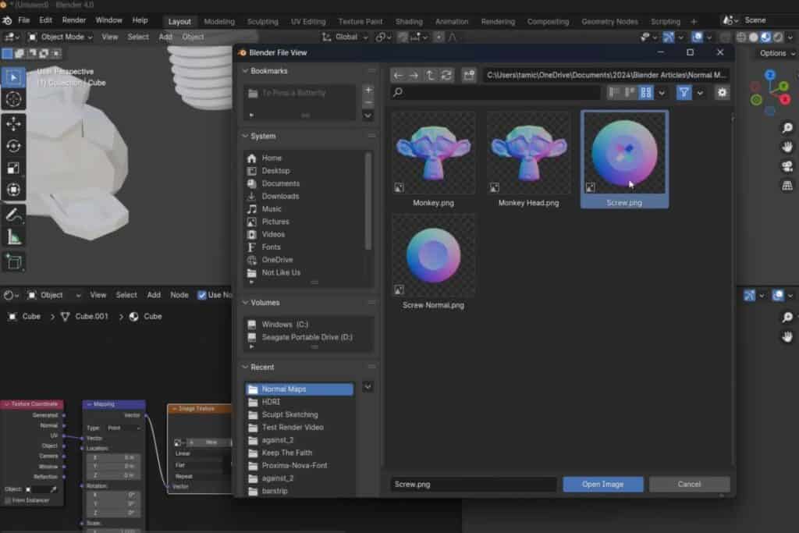
Task: Activate the Annotate pencil tool
Action: [13, 215]
